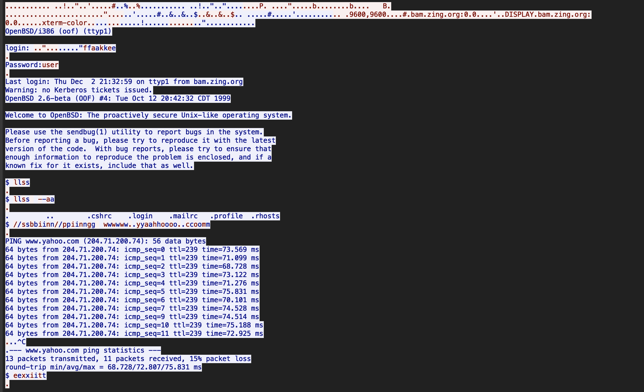The height and width of the screenshot is (392, 644).
Task: Click 'Please use the sendbug(1) utility' line
Action: click(x=134, y=132)
